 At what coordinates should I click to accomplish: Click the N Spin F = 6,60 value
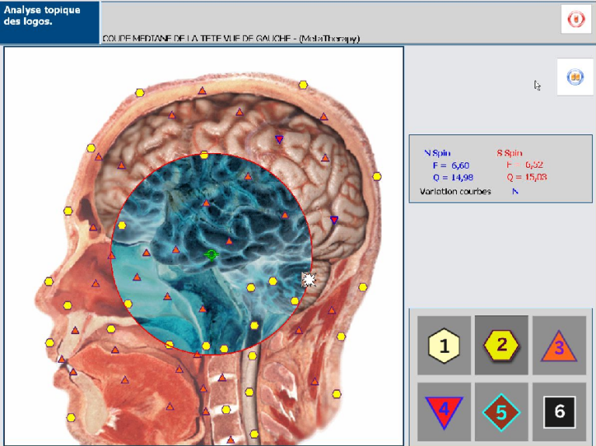[441, 166]
